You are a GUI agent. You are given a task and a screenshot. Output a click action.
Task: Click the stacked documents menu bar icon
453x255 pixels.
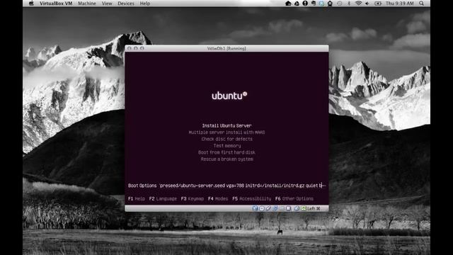[x=314, y=4]
